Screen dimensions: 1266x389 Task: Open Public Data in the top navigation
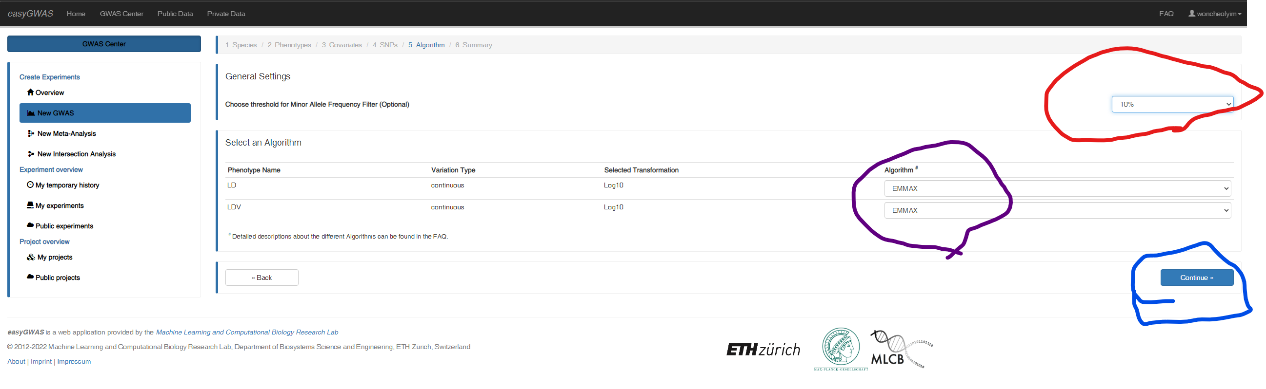pos(175,14)
